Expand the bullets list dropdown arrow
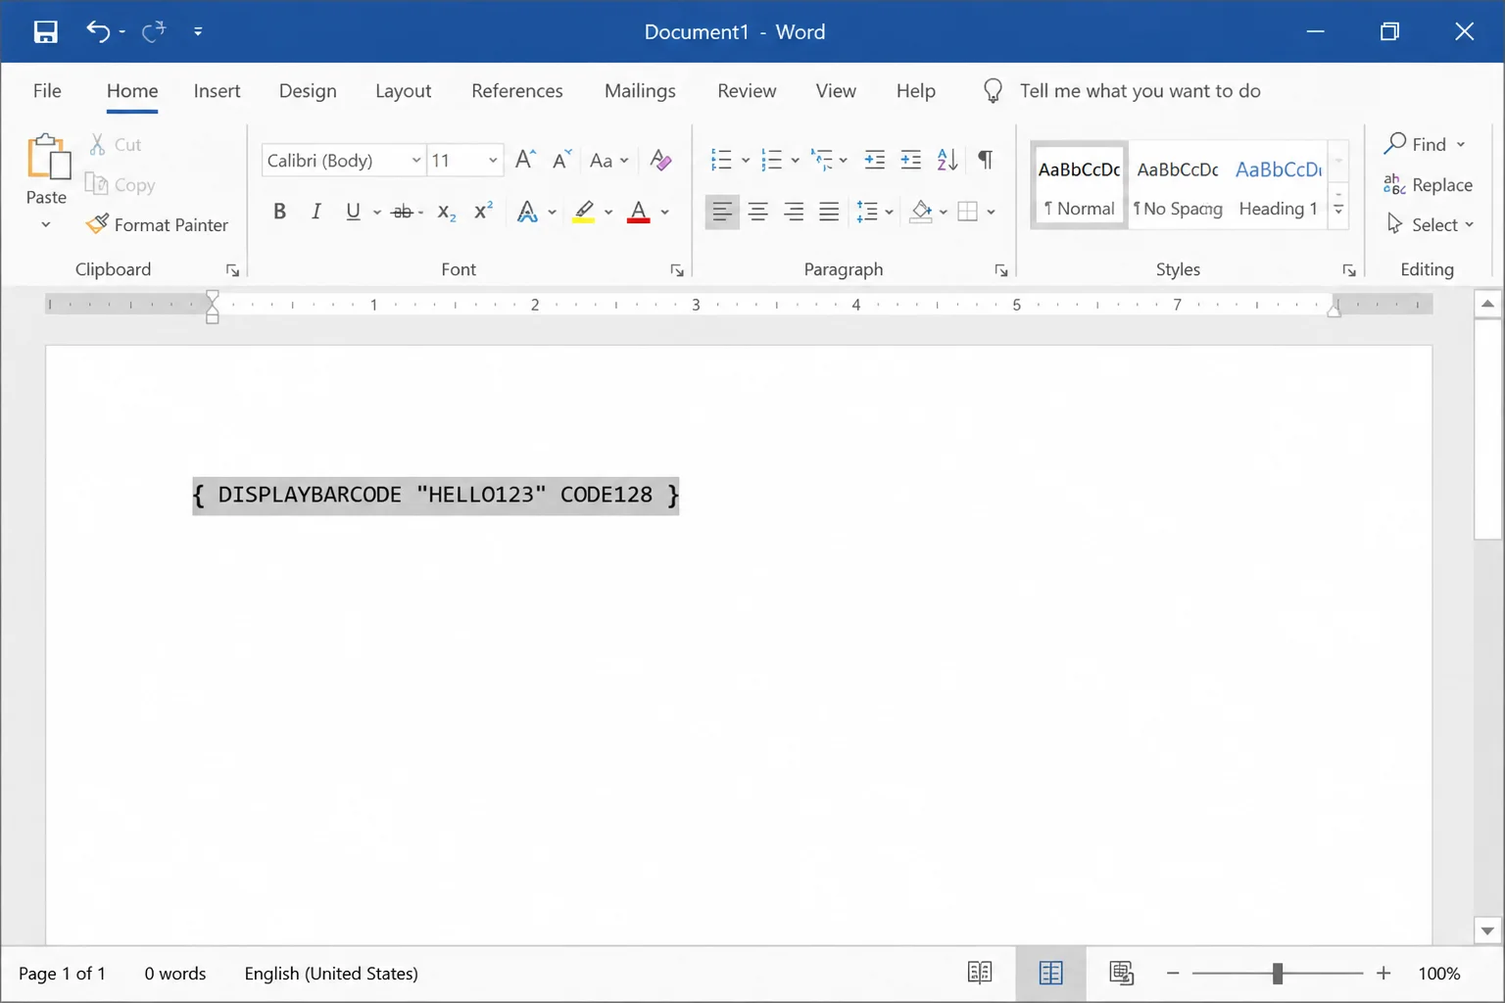 pos(746,160)
